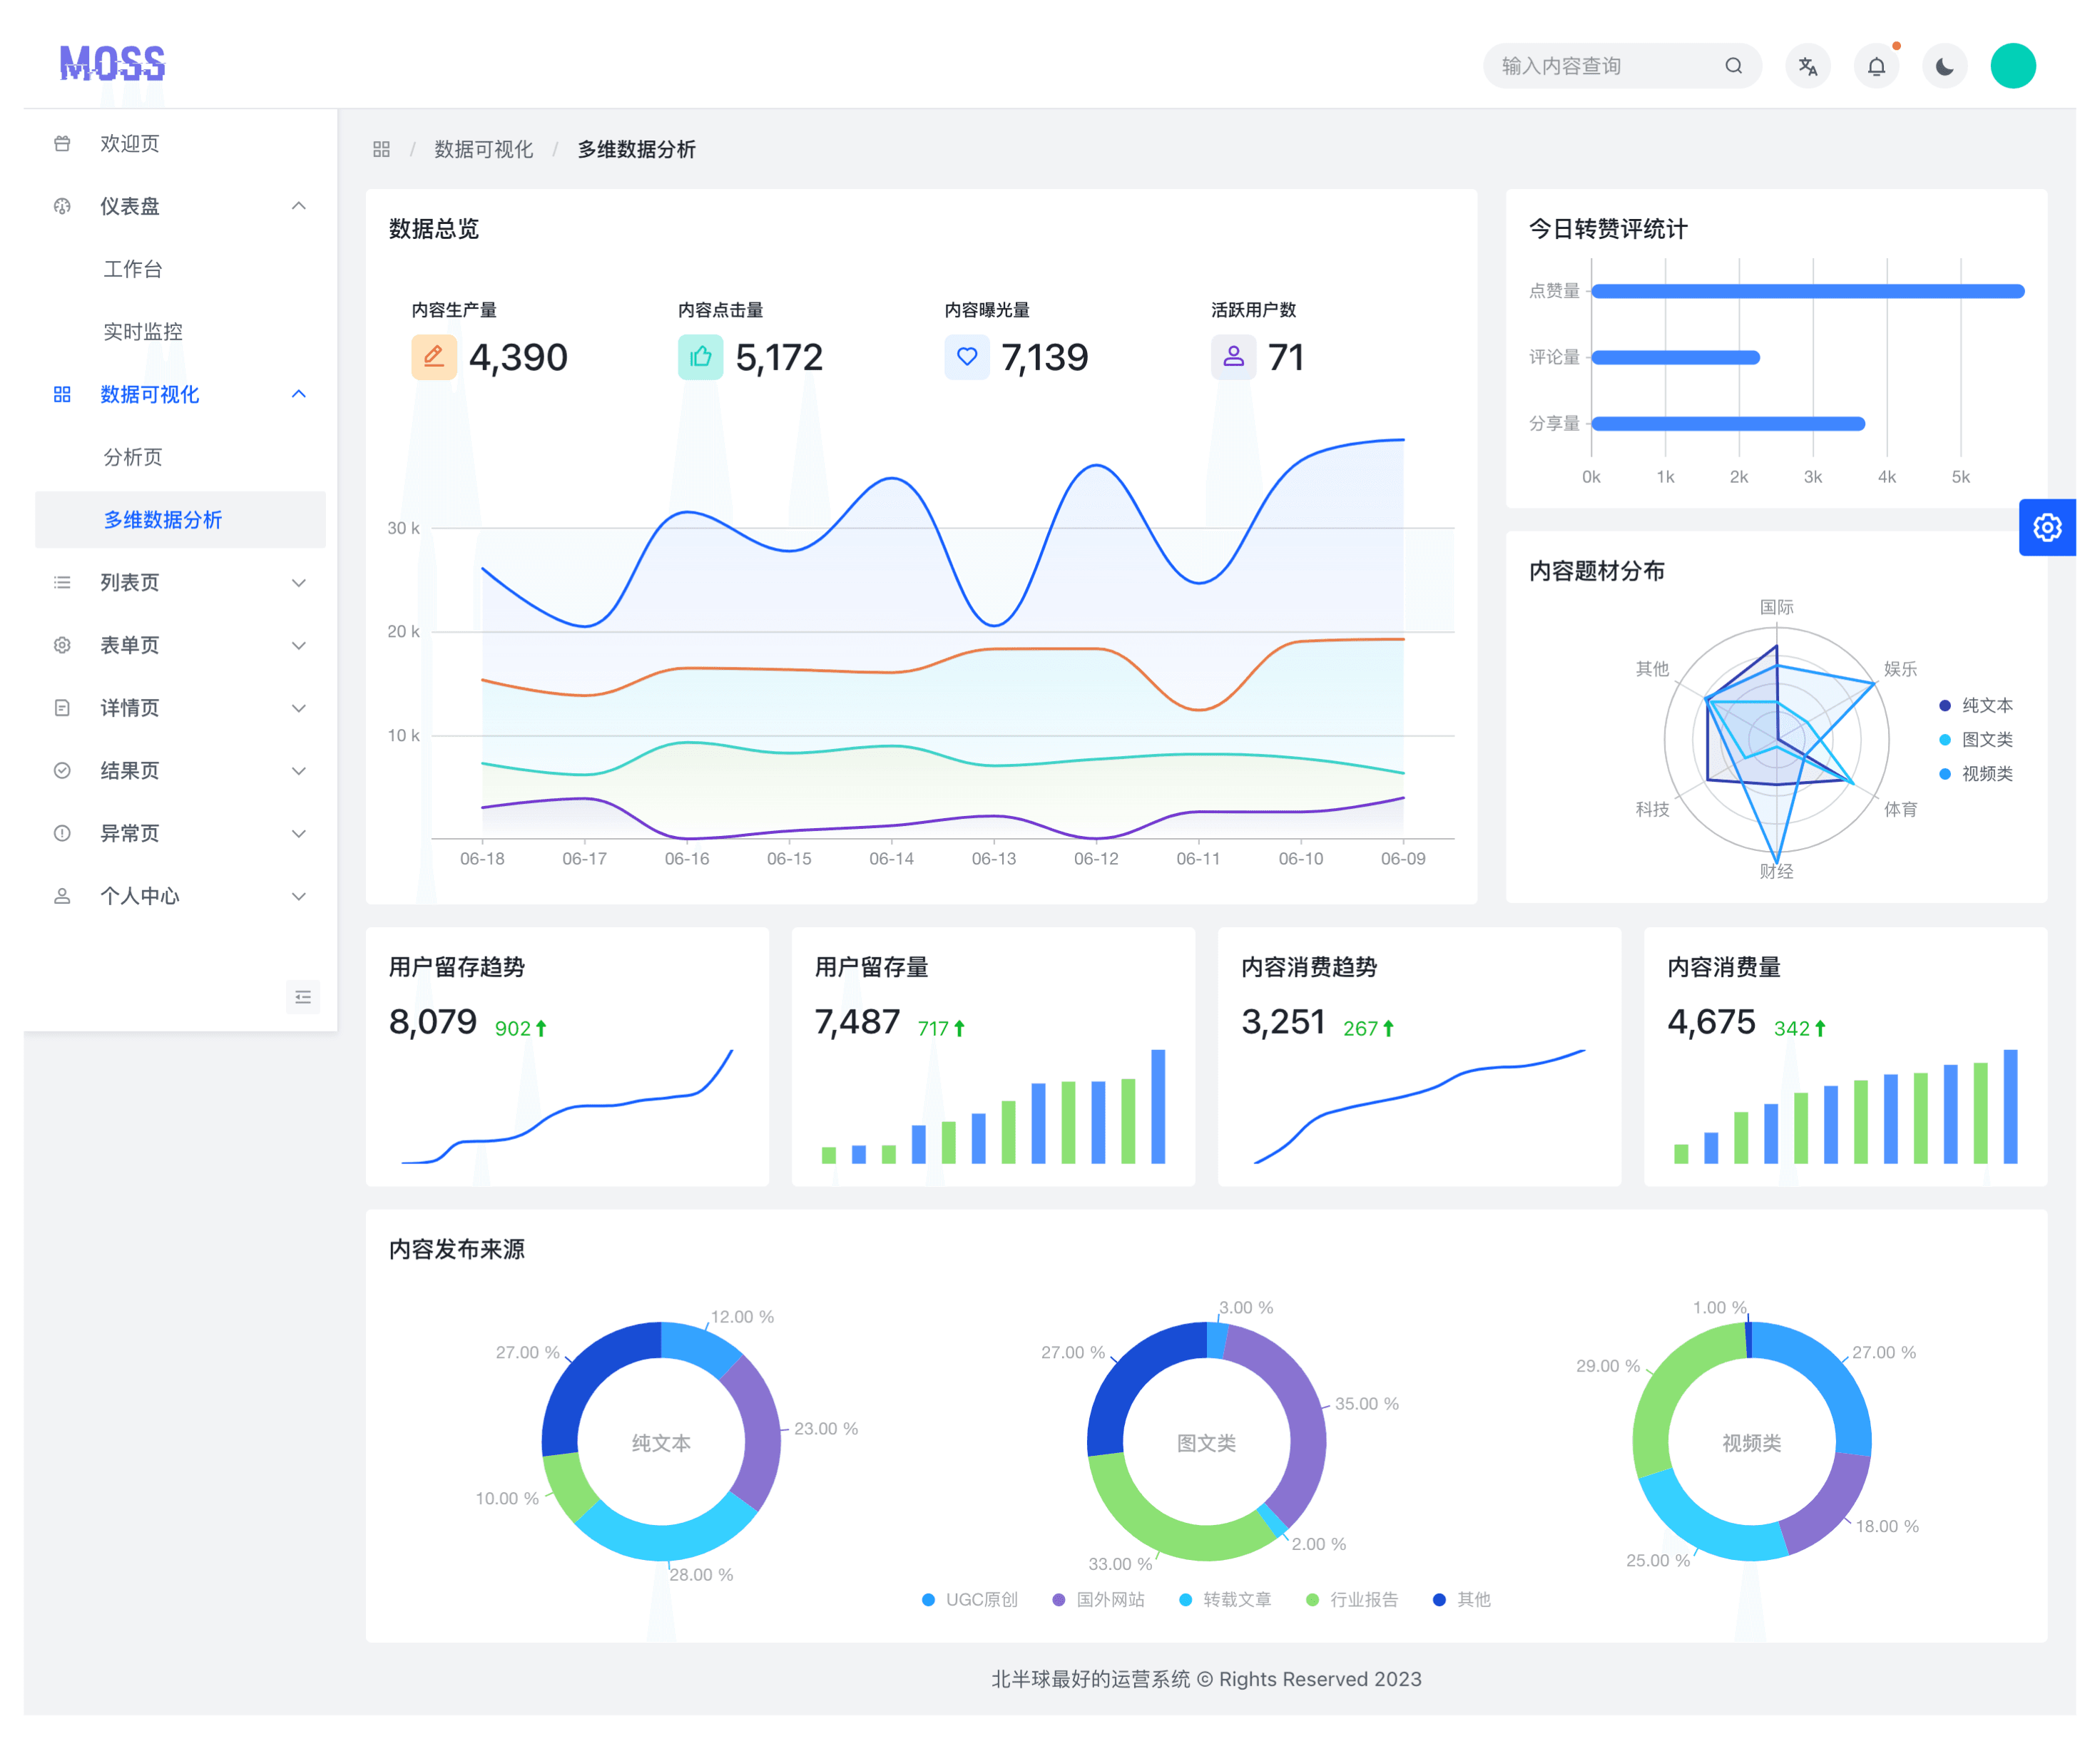Click the 图文类 donut chart center
Image resolution: width=2100 pixels, height=1739 pixels.
1206,1442
